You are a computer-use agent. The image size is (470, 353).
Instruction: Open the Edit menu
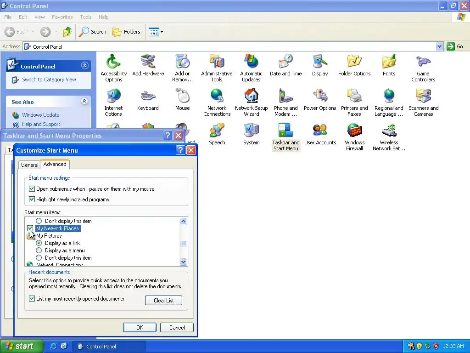tap(23, 17)
